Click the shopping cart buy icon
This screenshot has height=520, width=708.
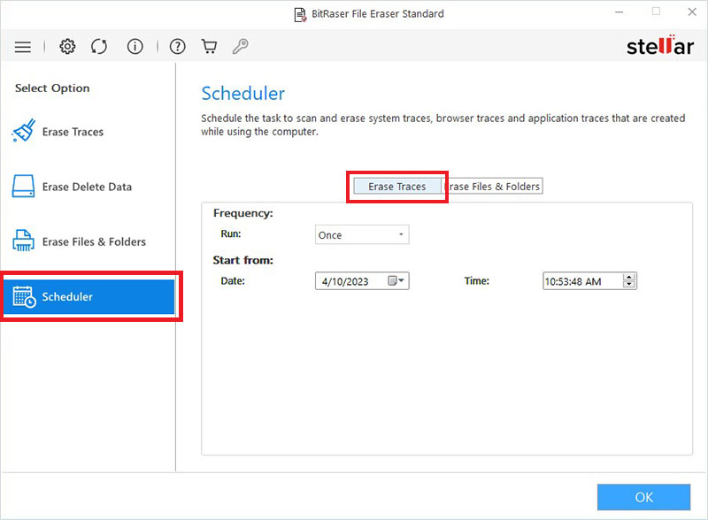coord(209,46)
